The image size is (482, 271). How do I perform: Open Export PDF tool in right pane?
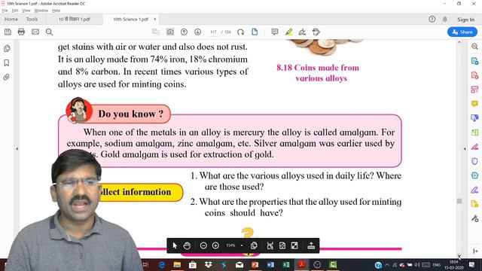click(x=474, y=61)
